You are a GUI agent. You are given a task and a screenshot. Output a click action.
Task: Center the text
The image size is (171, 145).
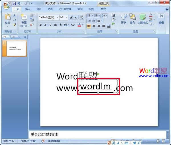94,26
